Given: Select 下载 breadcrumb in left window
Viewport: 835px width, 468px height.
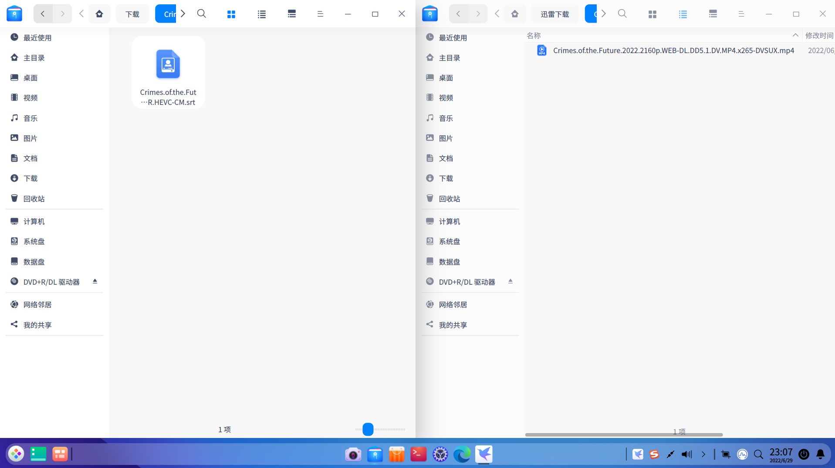Looking at the screenshot, I should click(x=132, y=14).
